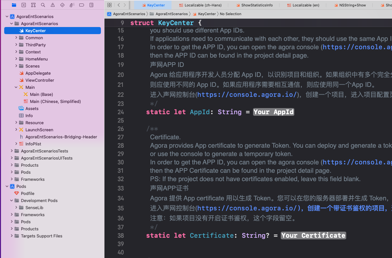Viewport: 392px width, 258px height.
Task: Open the Debug navigator icon
Action: (72, 5)
